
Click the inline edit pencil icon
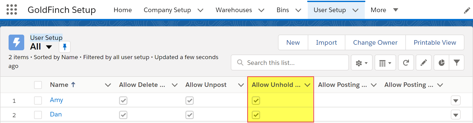click(x=424, y=63)
